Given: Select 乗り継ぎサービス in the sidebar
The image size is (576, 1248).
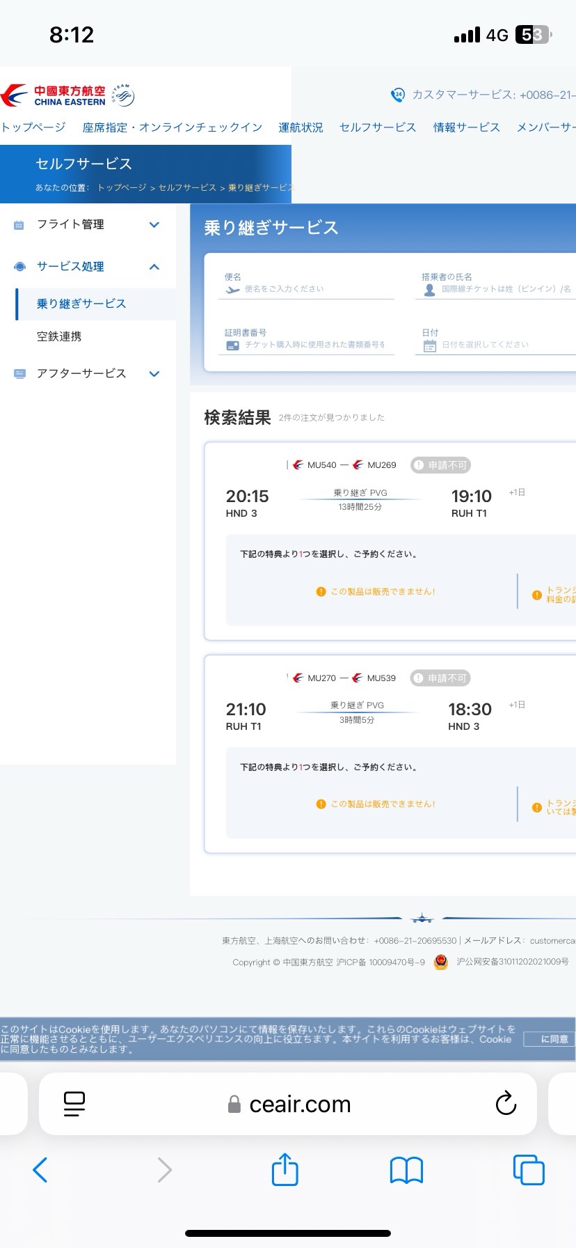Looking at the screenshot, I should tap(81, 304).
